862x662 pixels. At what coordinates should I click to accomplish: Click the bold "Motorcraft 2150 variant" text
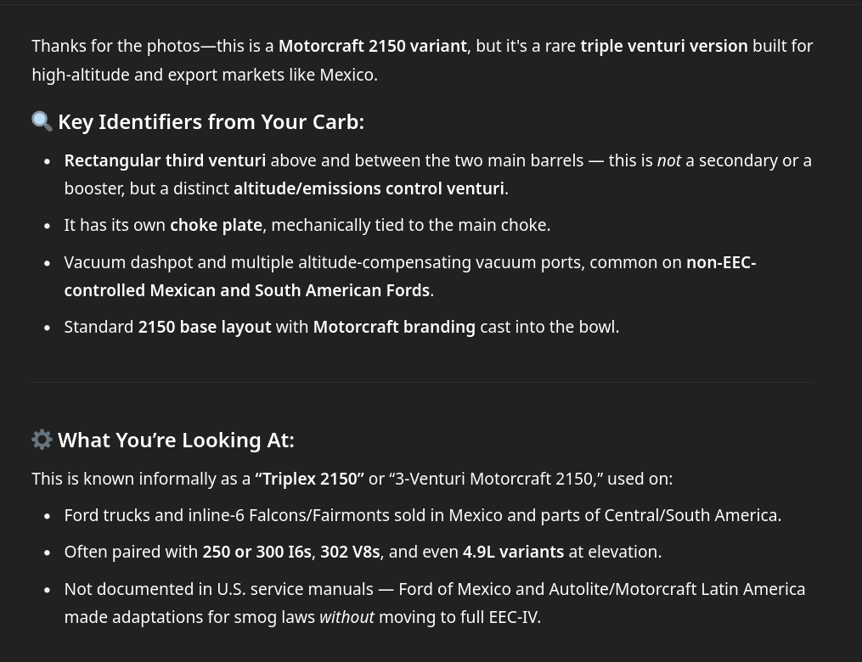[372, 46]
